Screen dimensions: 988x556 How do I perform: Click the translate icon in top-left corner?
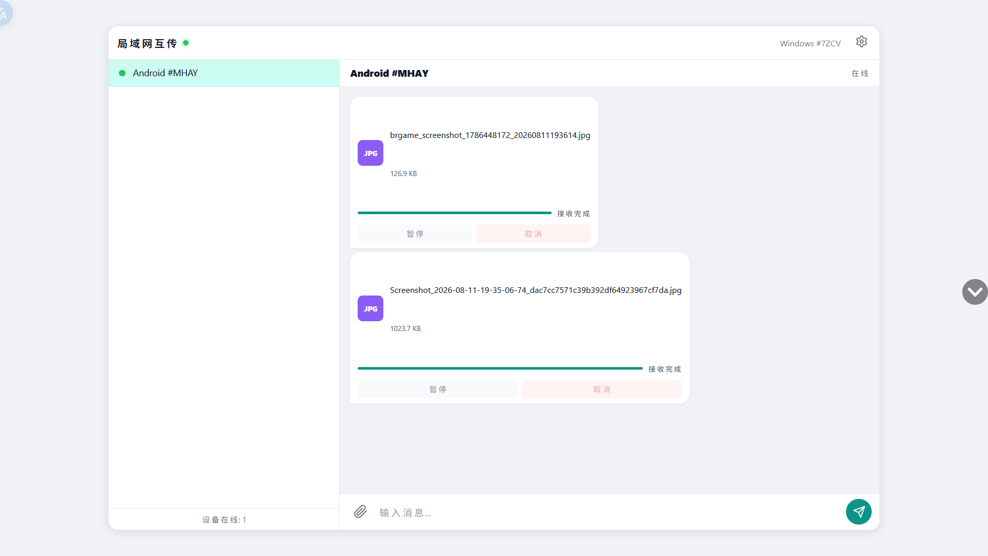click(4, 13)
